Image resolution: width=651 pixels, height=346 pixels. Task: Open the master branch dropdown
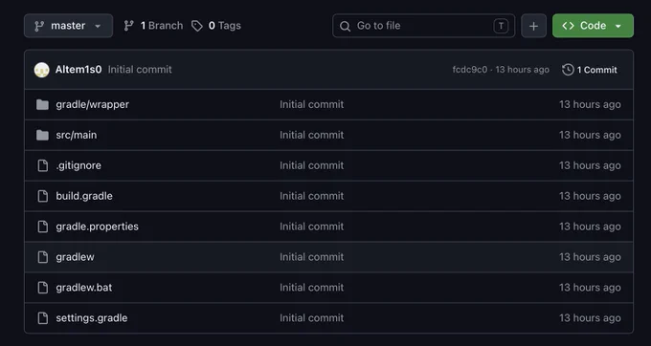69,26
